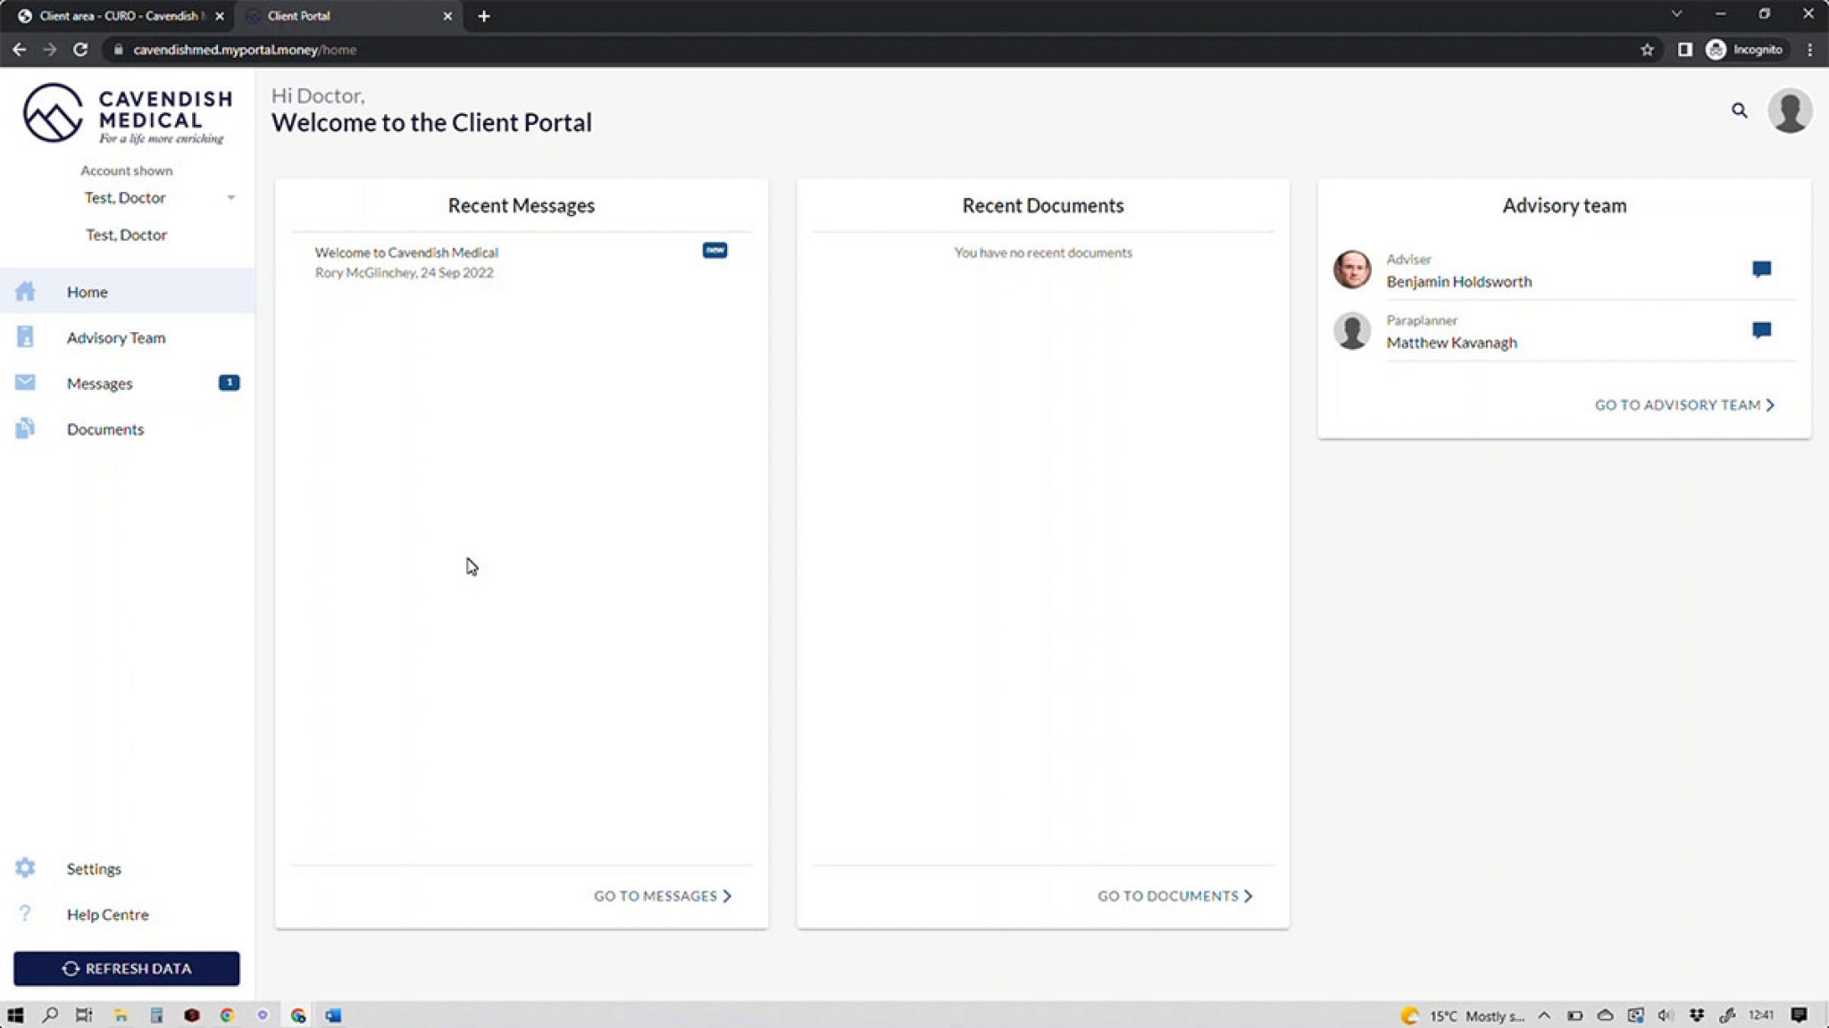Switch to Client area CURO tab
Image resolution: width=1829 pixels, height=1028 pixels.
tap(116, 16)
